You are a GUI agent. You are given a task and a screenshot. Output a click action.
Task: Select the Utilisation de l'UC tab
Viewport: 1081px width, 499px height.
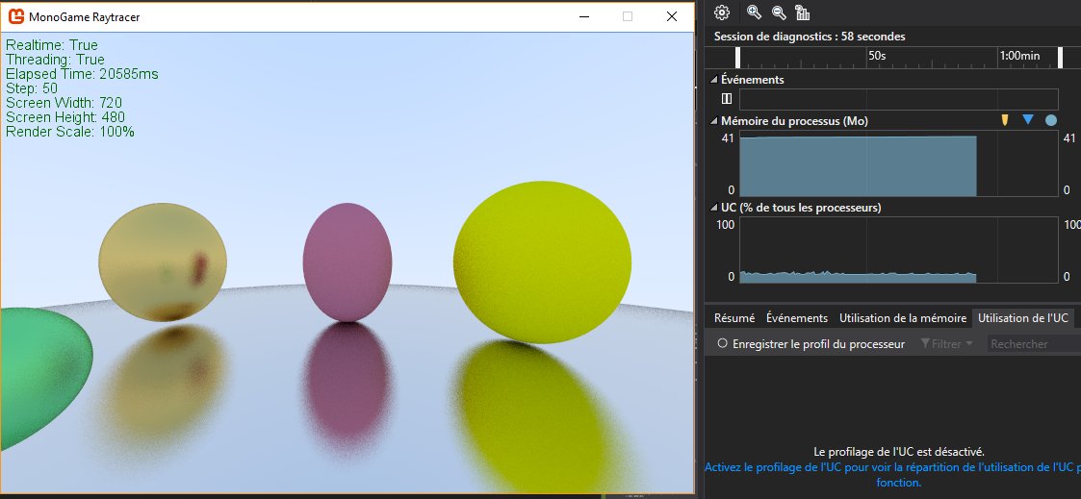pyautogui.click(x=1023, y=318)
